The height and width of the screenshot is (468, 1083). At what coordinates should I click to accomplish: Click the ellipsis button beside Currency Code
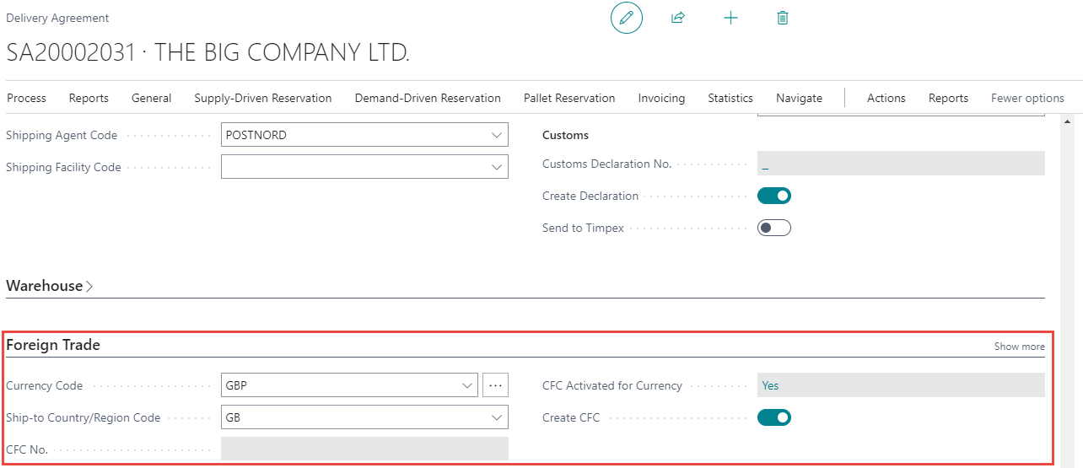click(495, 385)
